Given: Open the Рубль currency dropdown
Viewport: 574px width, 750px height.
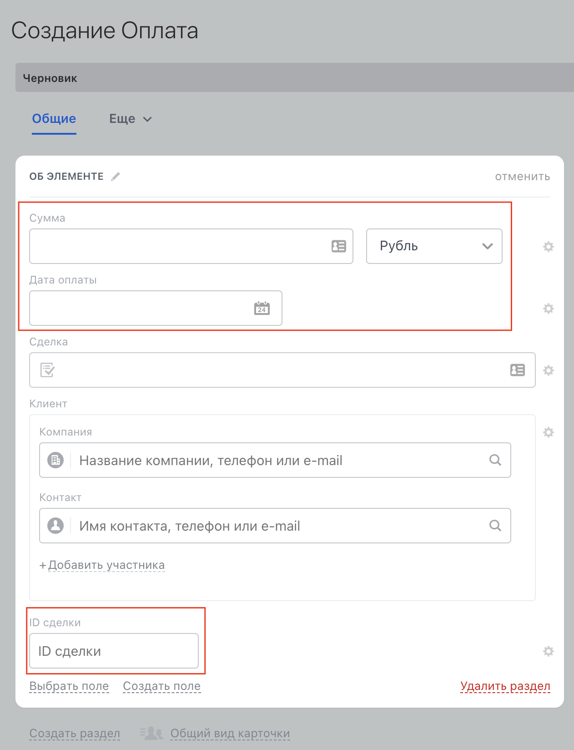Looking at the screenshot, I should [x=434, y=246].
